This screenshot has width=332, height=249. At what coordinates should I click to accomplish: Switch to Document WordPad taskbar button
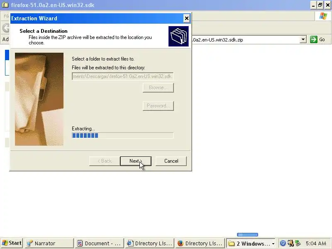(99, 243)
